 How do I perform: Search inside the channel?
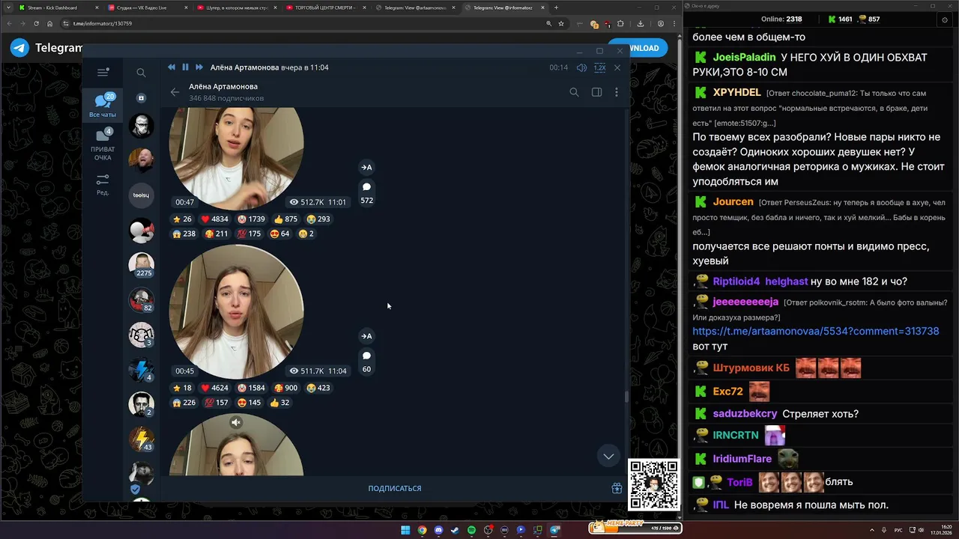(574, 92)
